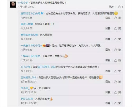
Task: Visit 一棵奋斗中的小花w user page
Action: click(x=31, y=46)
